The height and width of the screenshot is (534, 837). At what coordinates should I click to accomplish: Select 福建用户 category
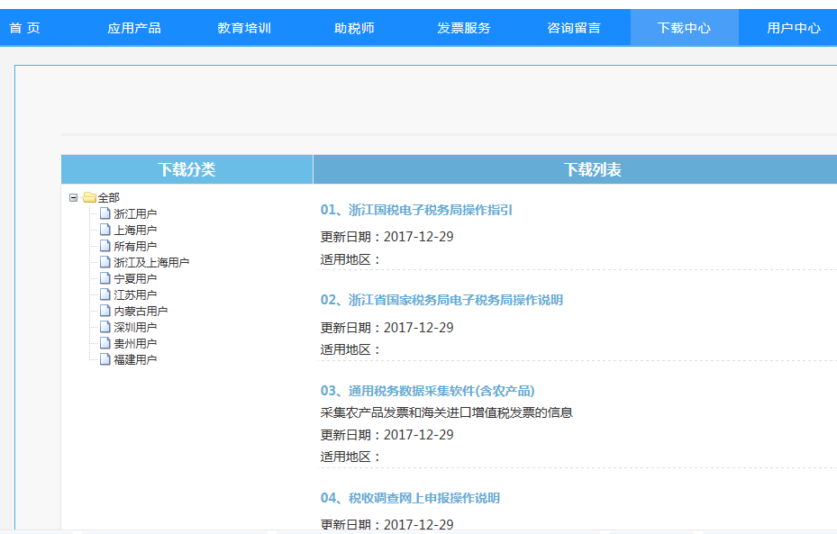(x=135, y=359)
